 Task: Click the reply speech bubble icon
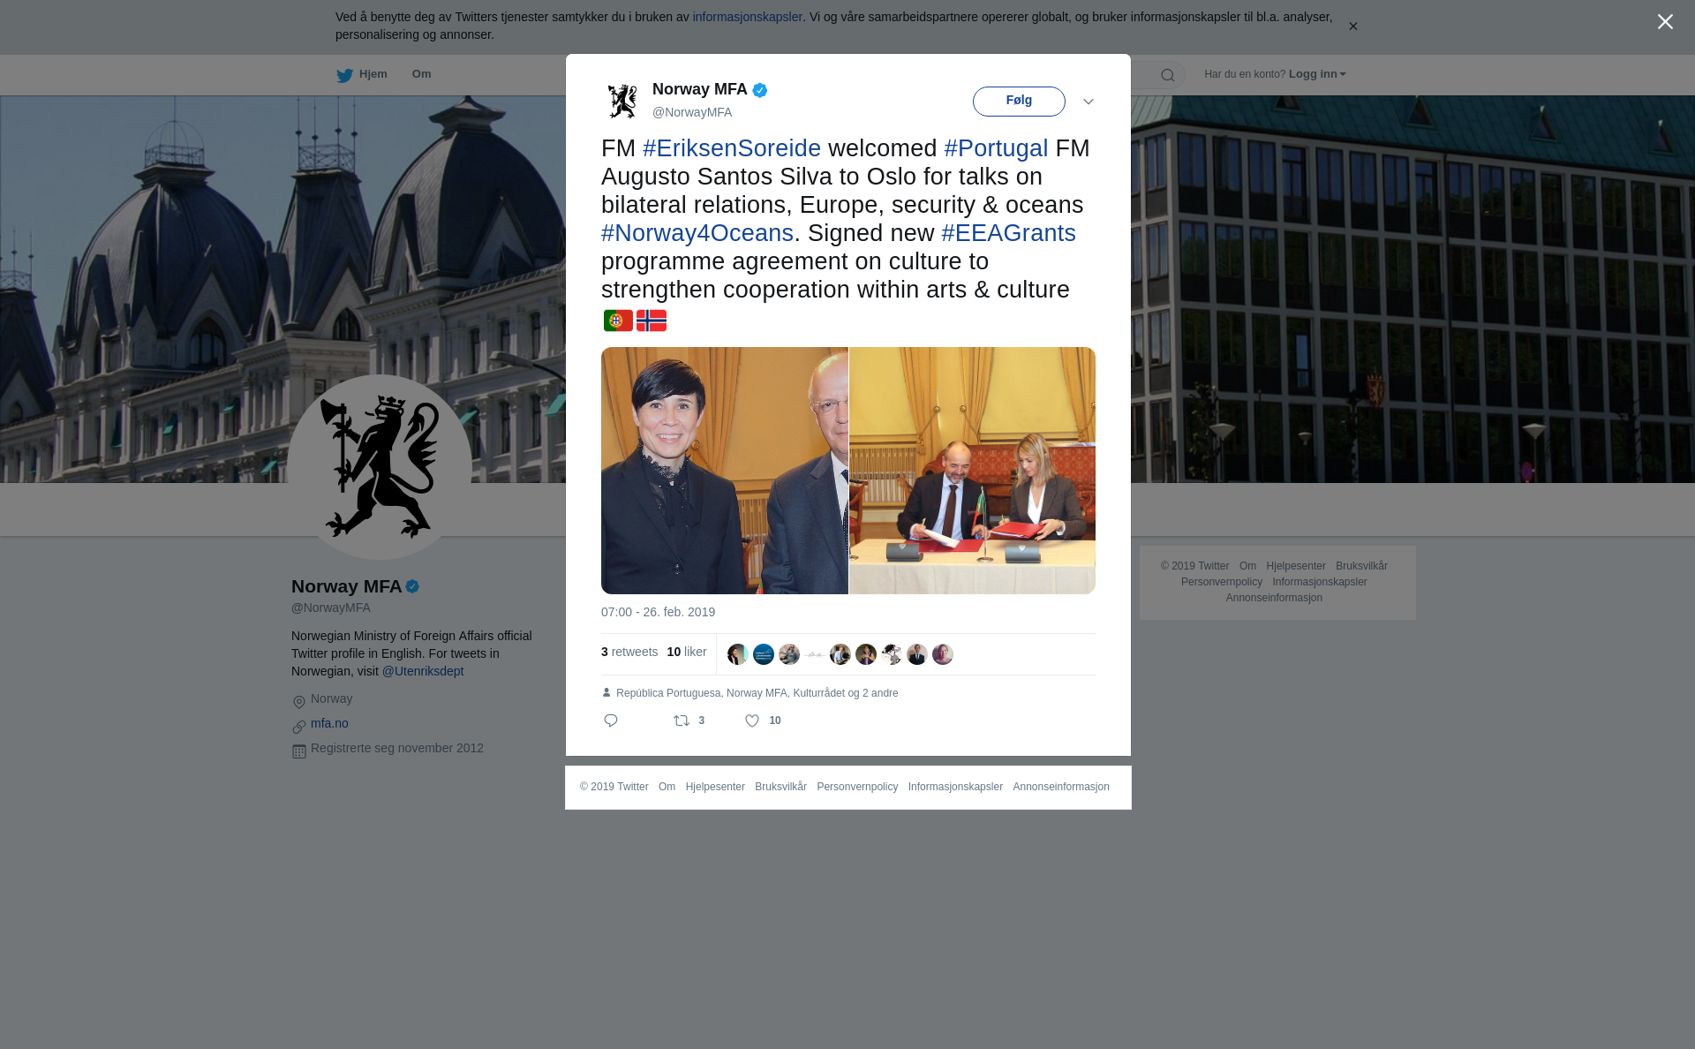[611, 721]
